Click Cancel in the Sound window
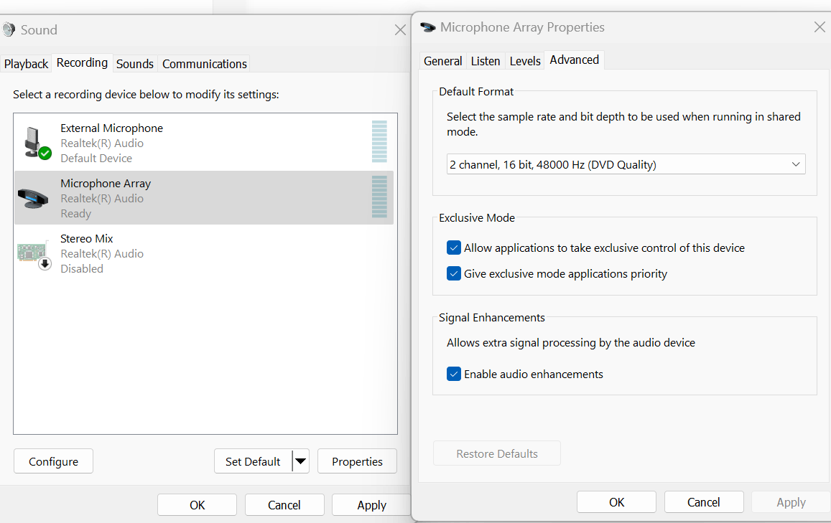 click(284, 505)
